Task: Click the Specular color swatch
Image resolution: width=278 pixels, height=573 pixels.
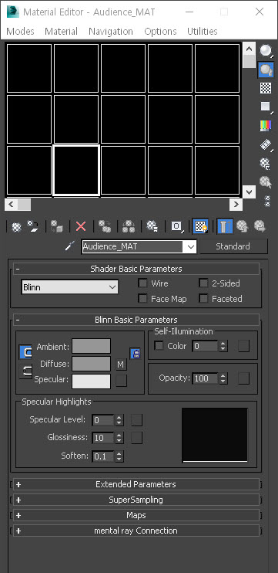Action: coord(91,381)
